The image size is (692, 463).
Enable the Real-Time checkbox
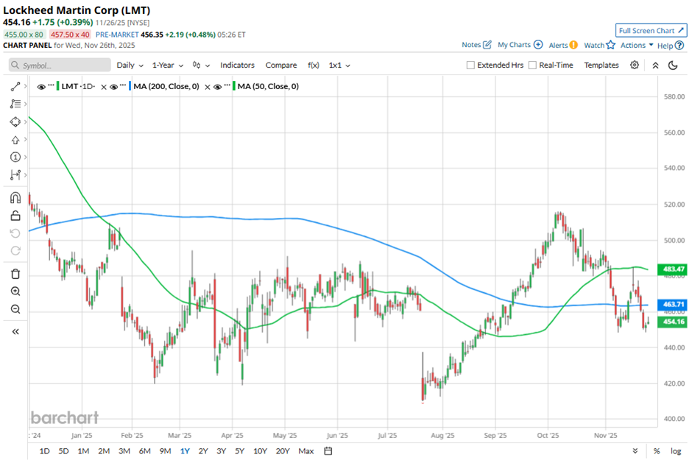(x=532, y=66)
